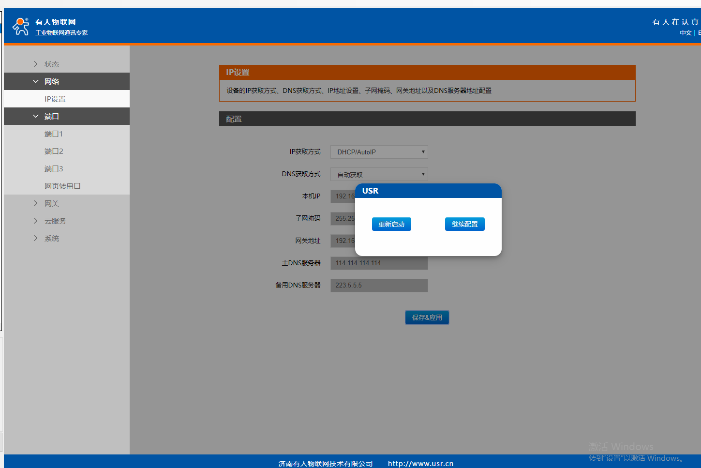701x468 pixels.
Task: Open 端口2 settings page
Action: pos(54,151)
